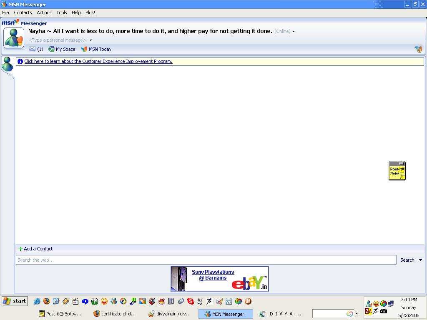
Task: Open the email inbox envelope icon
Action: tap(32, 49)
